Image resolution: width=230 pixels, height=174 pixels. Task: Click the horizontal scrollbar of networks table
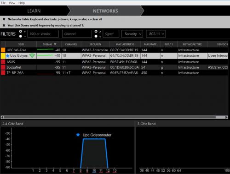pos(115,117)
